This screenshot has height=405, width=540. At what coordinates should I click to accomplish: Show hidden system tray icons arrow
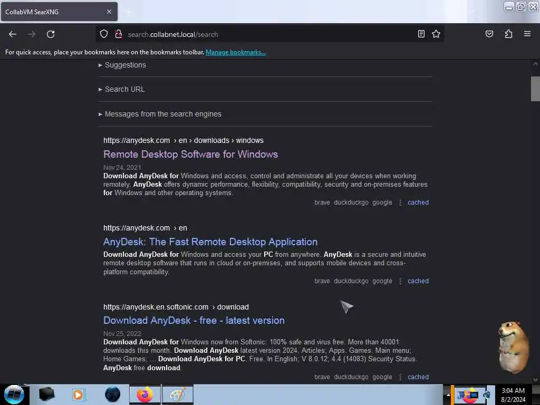448,394
